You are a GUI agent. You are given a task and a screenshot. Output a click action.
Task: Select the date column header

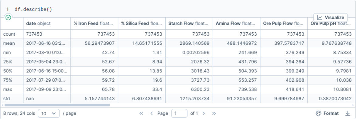(47, 24)
